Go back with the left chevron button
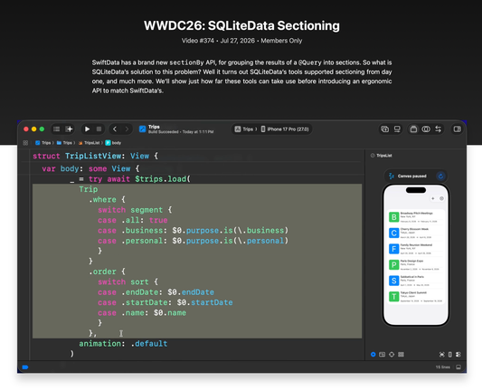 coord(115,129)
